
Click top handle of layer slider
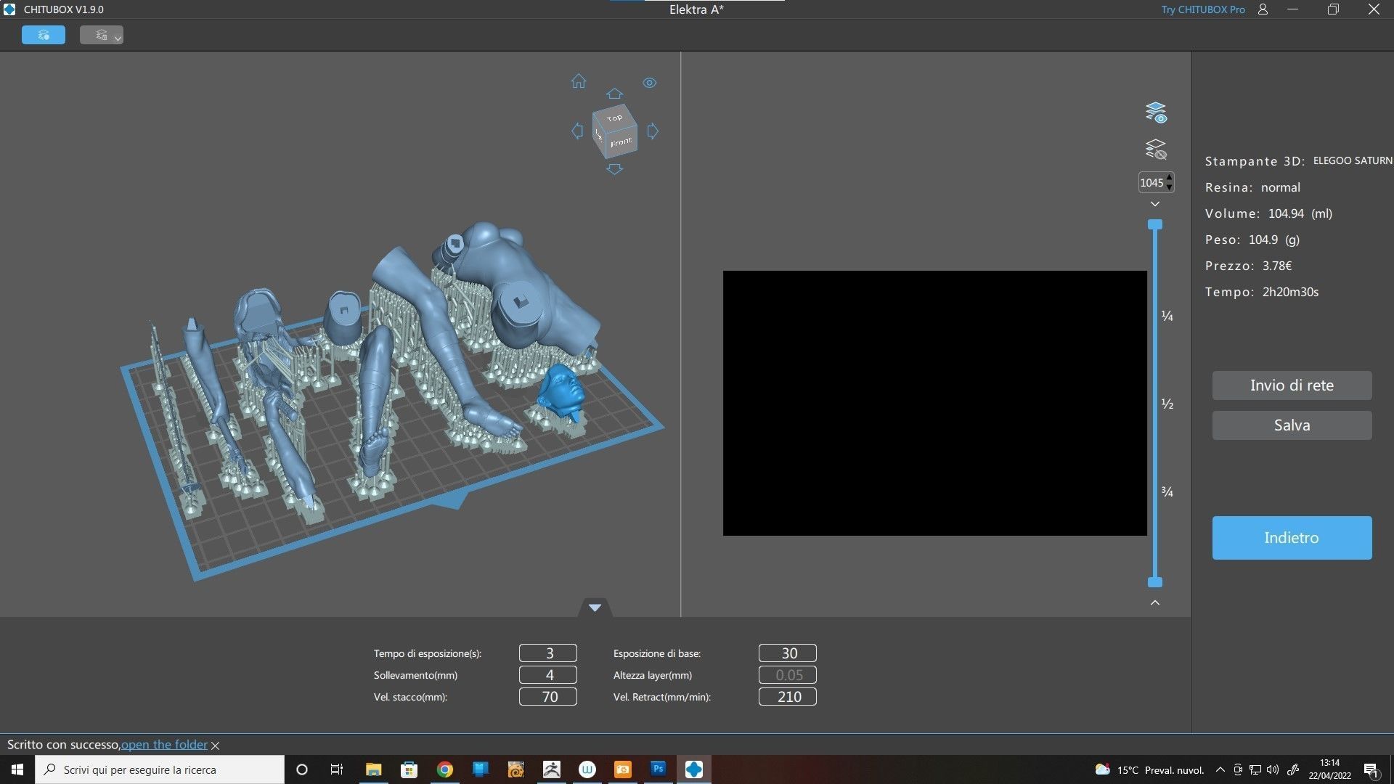pos(1154,224)
